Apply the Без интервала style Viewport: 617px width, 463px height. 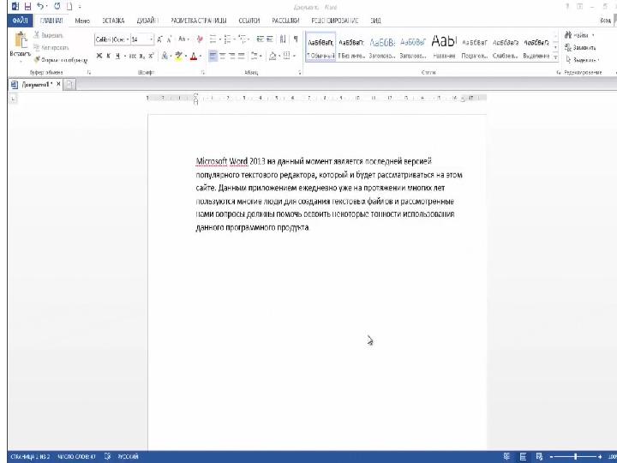(x=351, y=47)
